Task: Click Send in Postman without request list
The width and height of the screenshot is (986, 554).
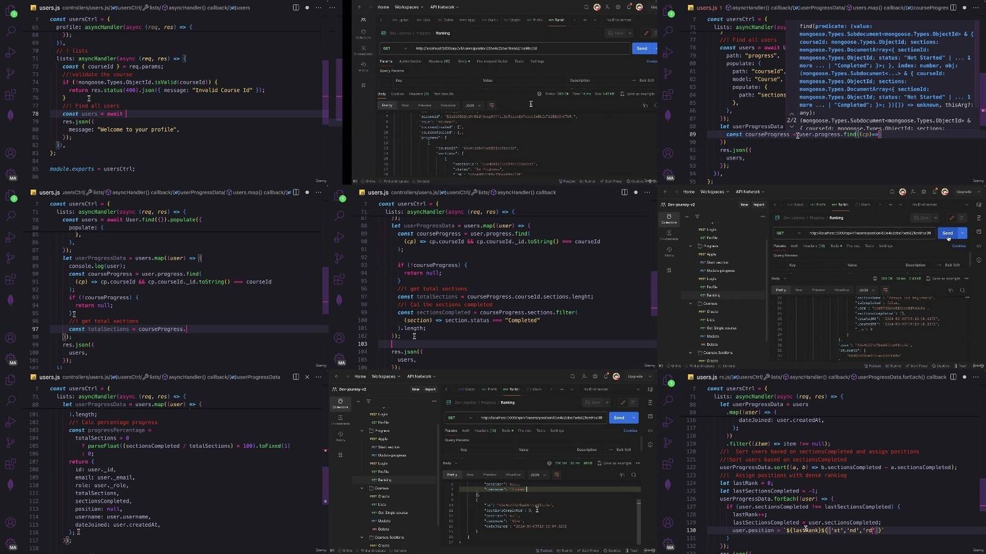Action: pyautogui.click(x=642, y=48)
